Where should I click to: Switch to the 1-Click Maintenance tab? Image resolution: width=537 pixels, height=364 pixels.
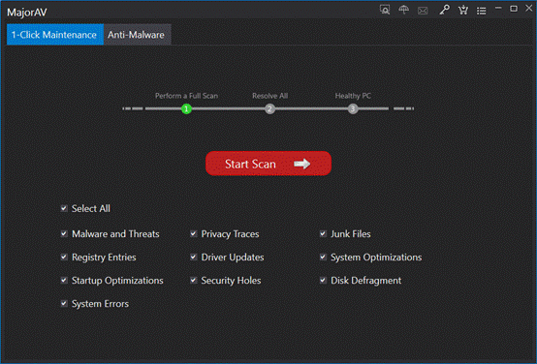pos(55,35)
